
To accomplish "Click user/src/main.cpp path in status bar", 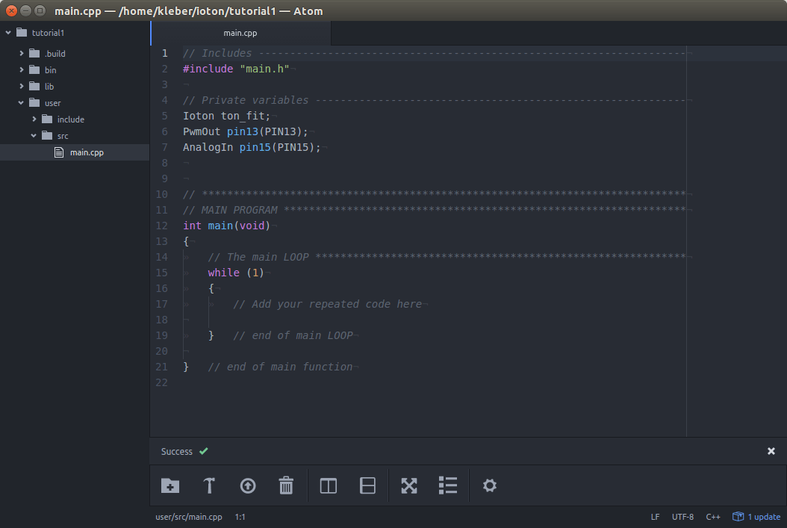I will click(x=189, y=517).
